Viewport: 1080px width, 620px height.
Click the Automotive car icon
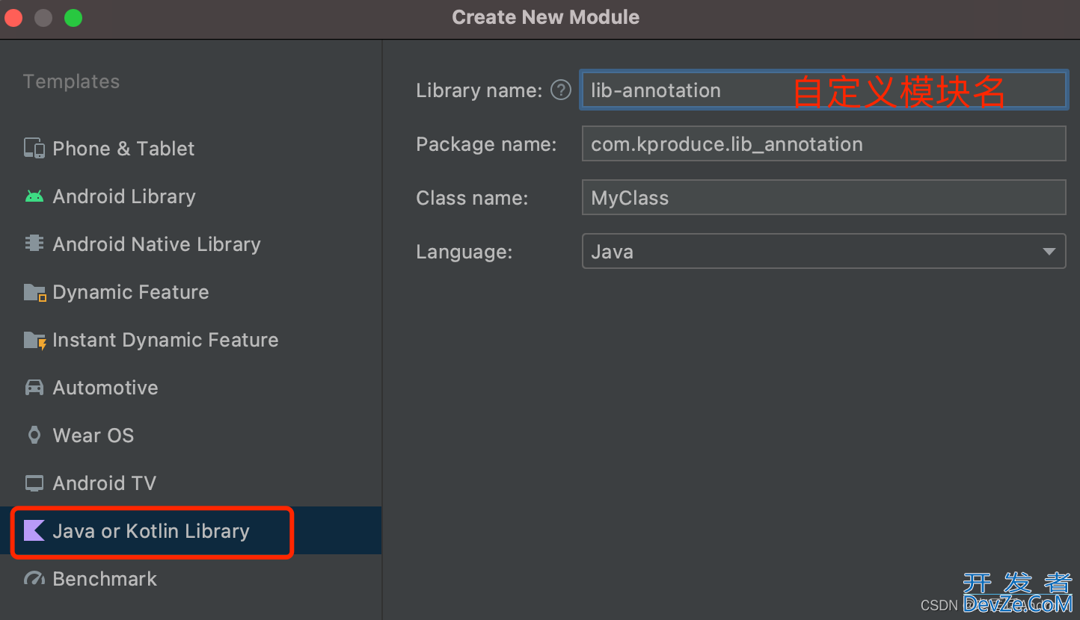(x=34, y=388)
